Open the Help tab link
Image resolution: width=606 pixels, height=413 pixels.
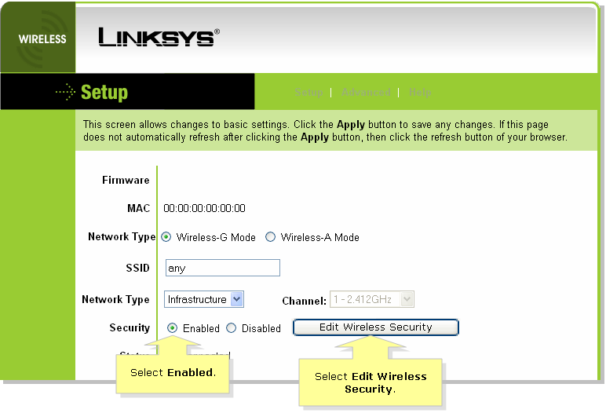coord(420,92)
